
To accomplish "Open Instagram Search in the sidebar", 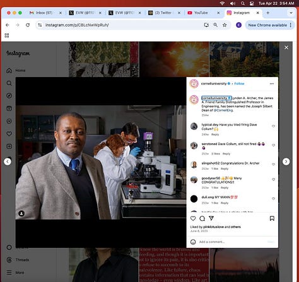I will tap(9, 83).
